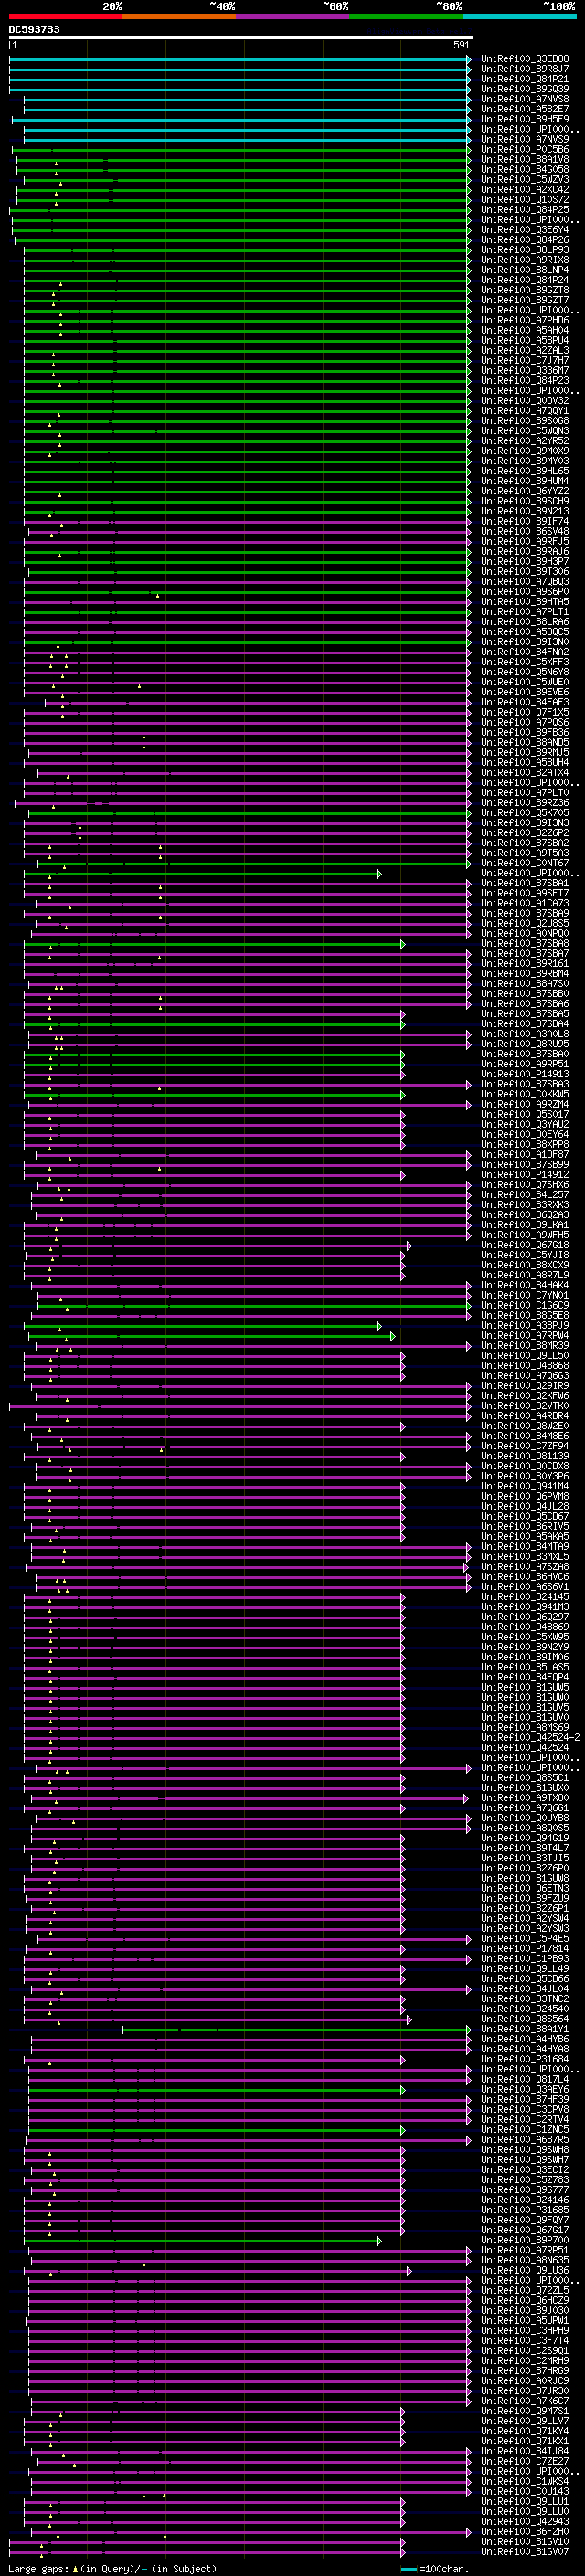The height and width of the screenshot is (2576, 585).
Task: Click the UniRef100_B4FNA2 label
Action: click(525, 652)
